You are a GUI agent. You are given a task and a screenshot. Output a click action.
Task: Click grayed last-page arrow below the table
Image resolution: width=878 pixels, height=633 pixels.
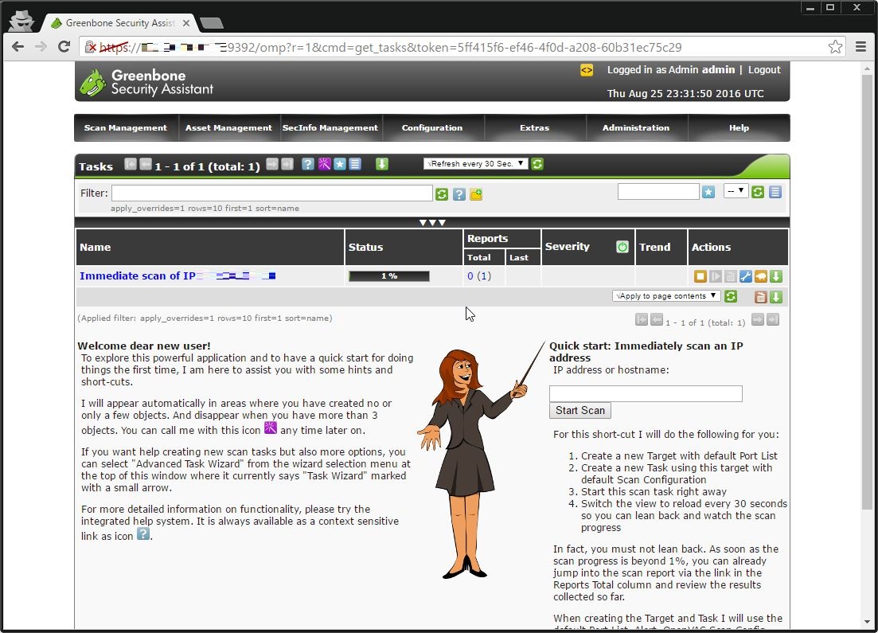tap(773, 320)
